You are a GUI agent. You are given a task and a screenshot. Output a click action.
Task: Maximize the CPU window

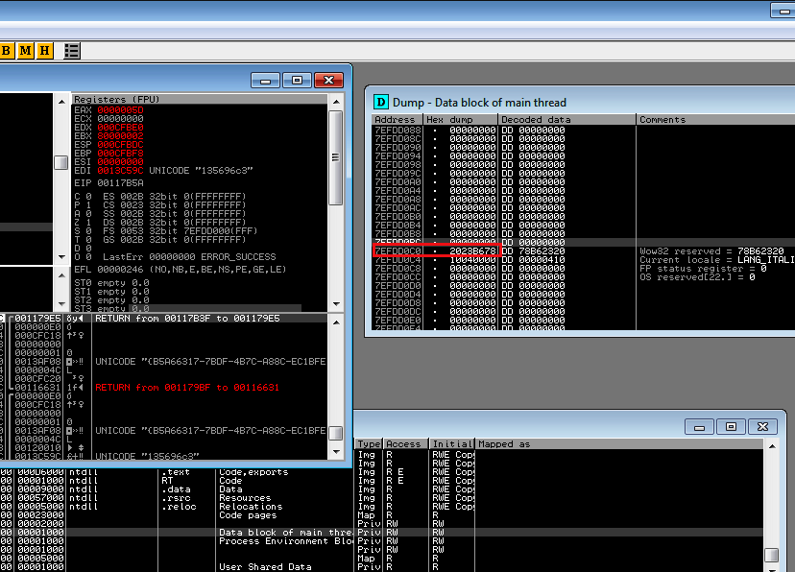(298, 80)
